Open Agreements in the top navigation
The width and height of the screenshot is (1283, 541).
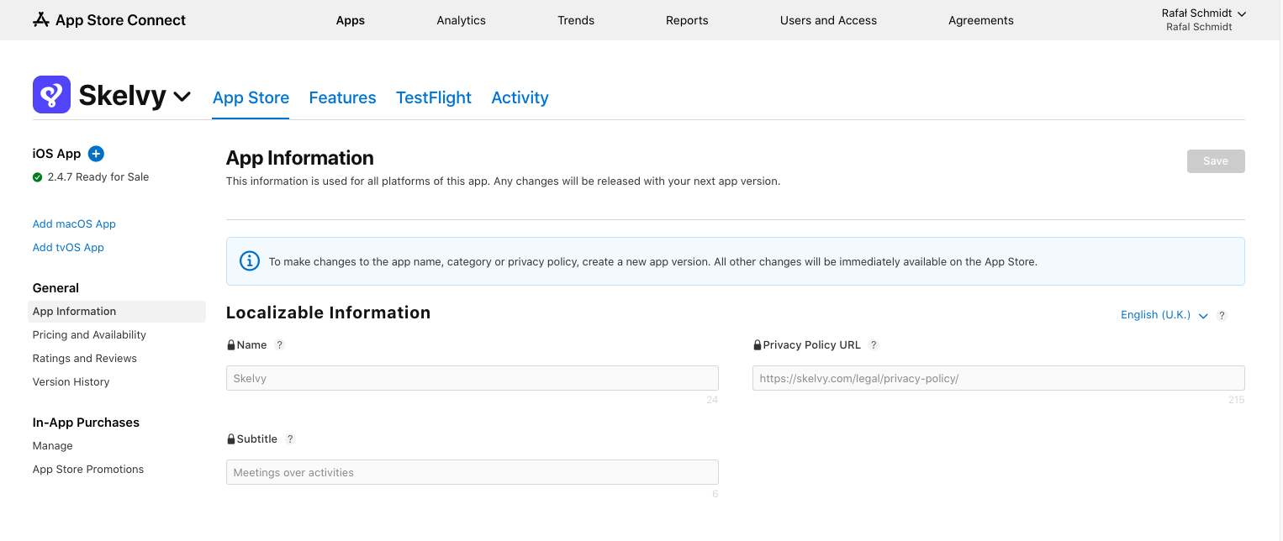click(981, 20)
